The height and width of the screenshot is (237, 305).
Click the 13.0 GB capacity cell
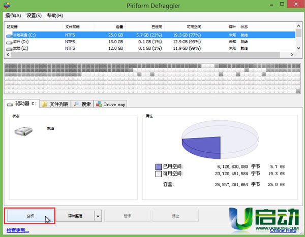(115, 42)
